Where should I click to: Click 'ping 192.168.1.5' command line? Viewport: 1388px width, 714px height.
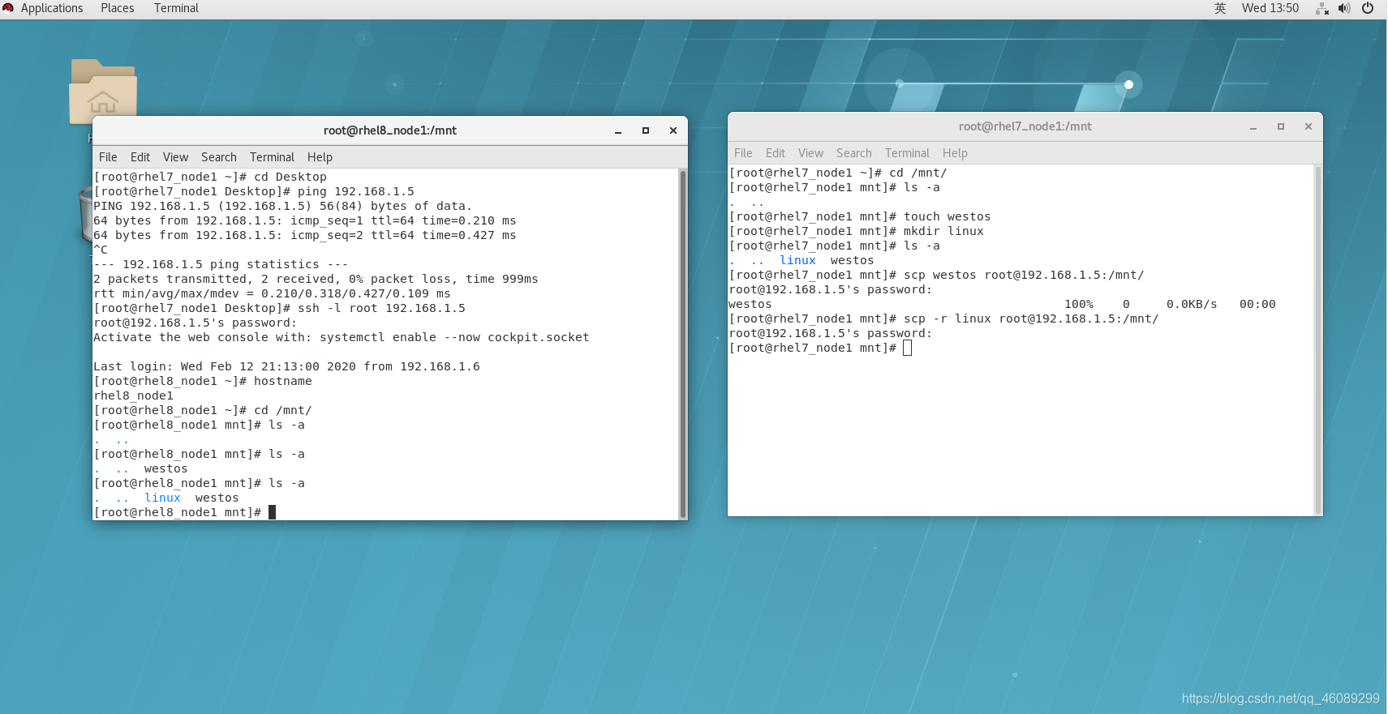(254, 191)
